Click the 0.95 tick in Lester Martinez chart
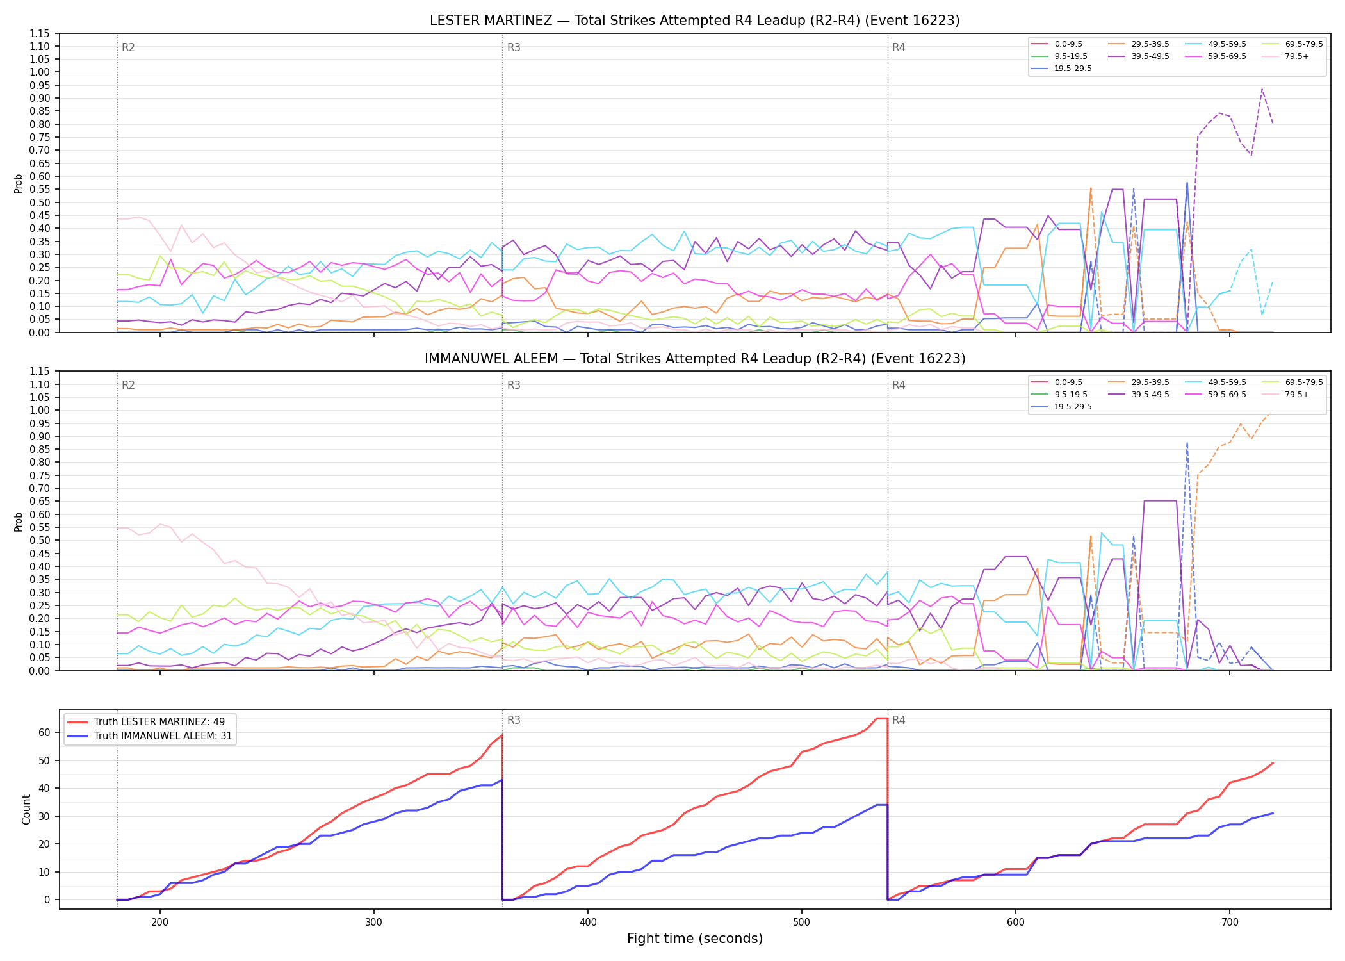This screenshot has height=961, width=1345. pos(40,85)
